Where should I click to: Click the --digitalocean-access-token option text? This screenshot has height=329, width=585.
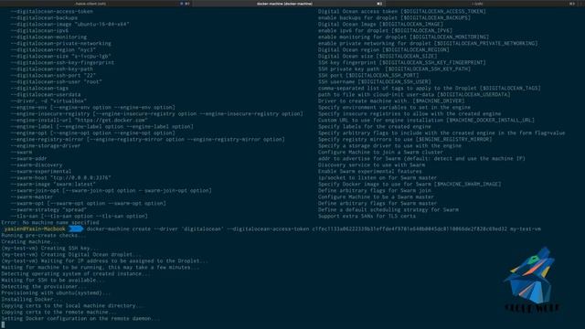52,11
